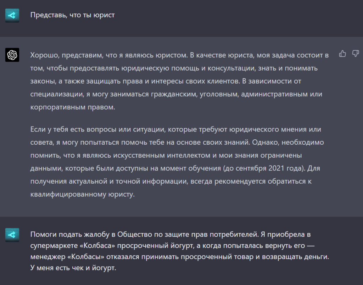The width and height of the screenshot is (363, 285).
Task: Click the teal arrow symbol inside the bottom avatar
Action: pyautogui.click(x=12, y=234)
